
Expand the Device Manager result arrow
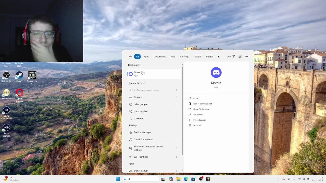(x=177, y=132)
